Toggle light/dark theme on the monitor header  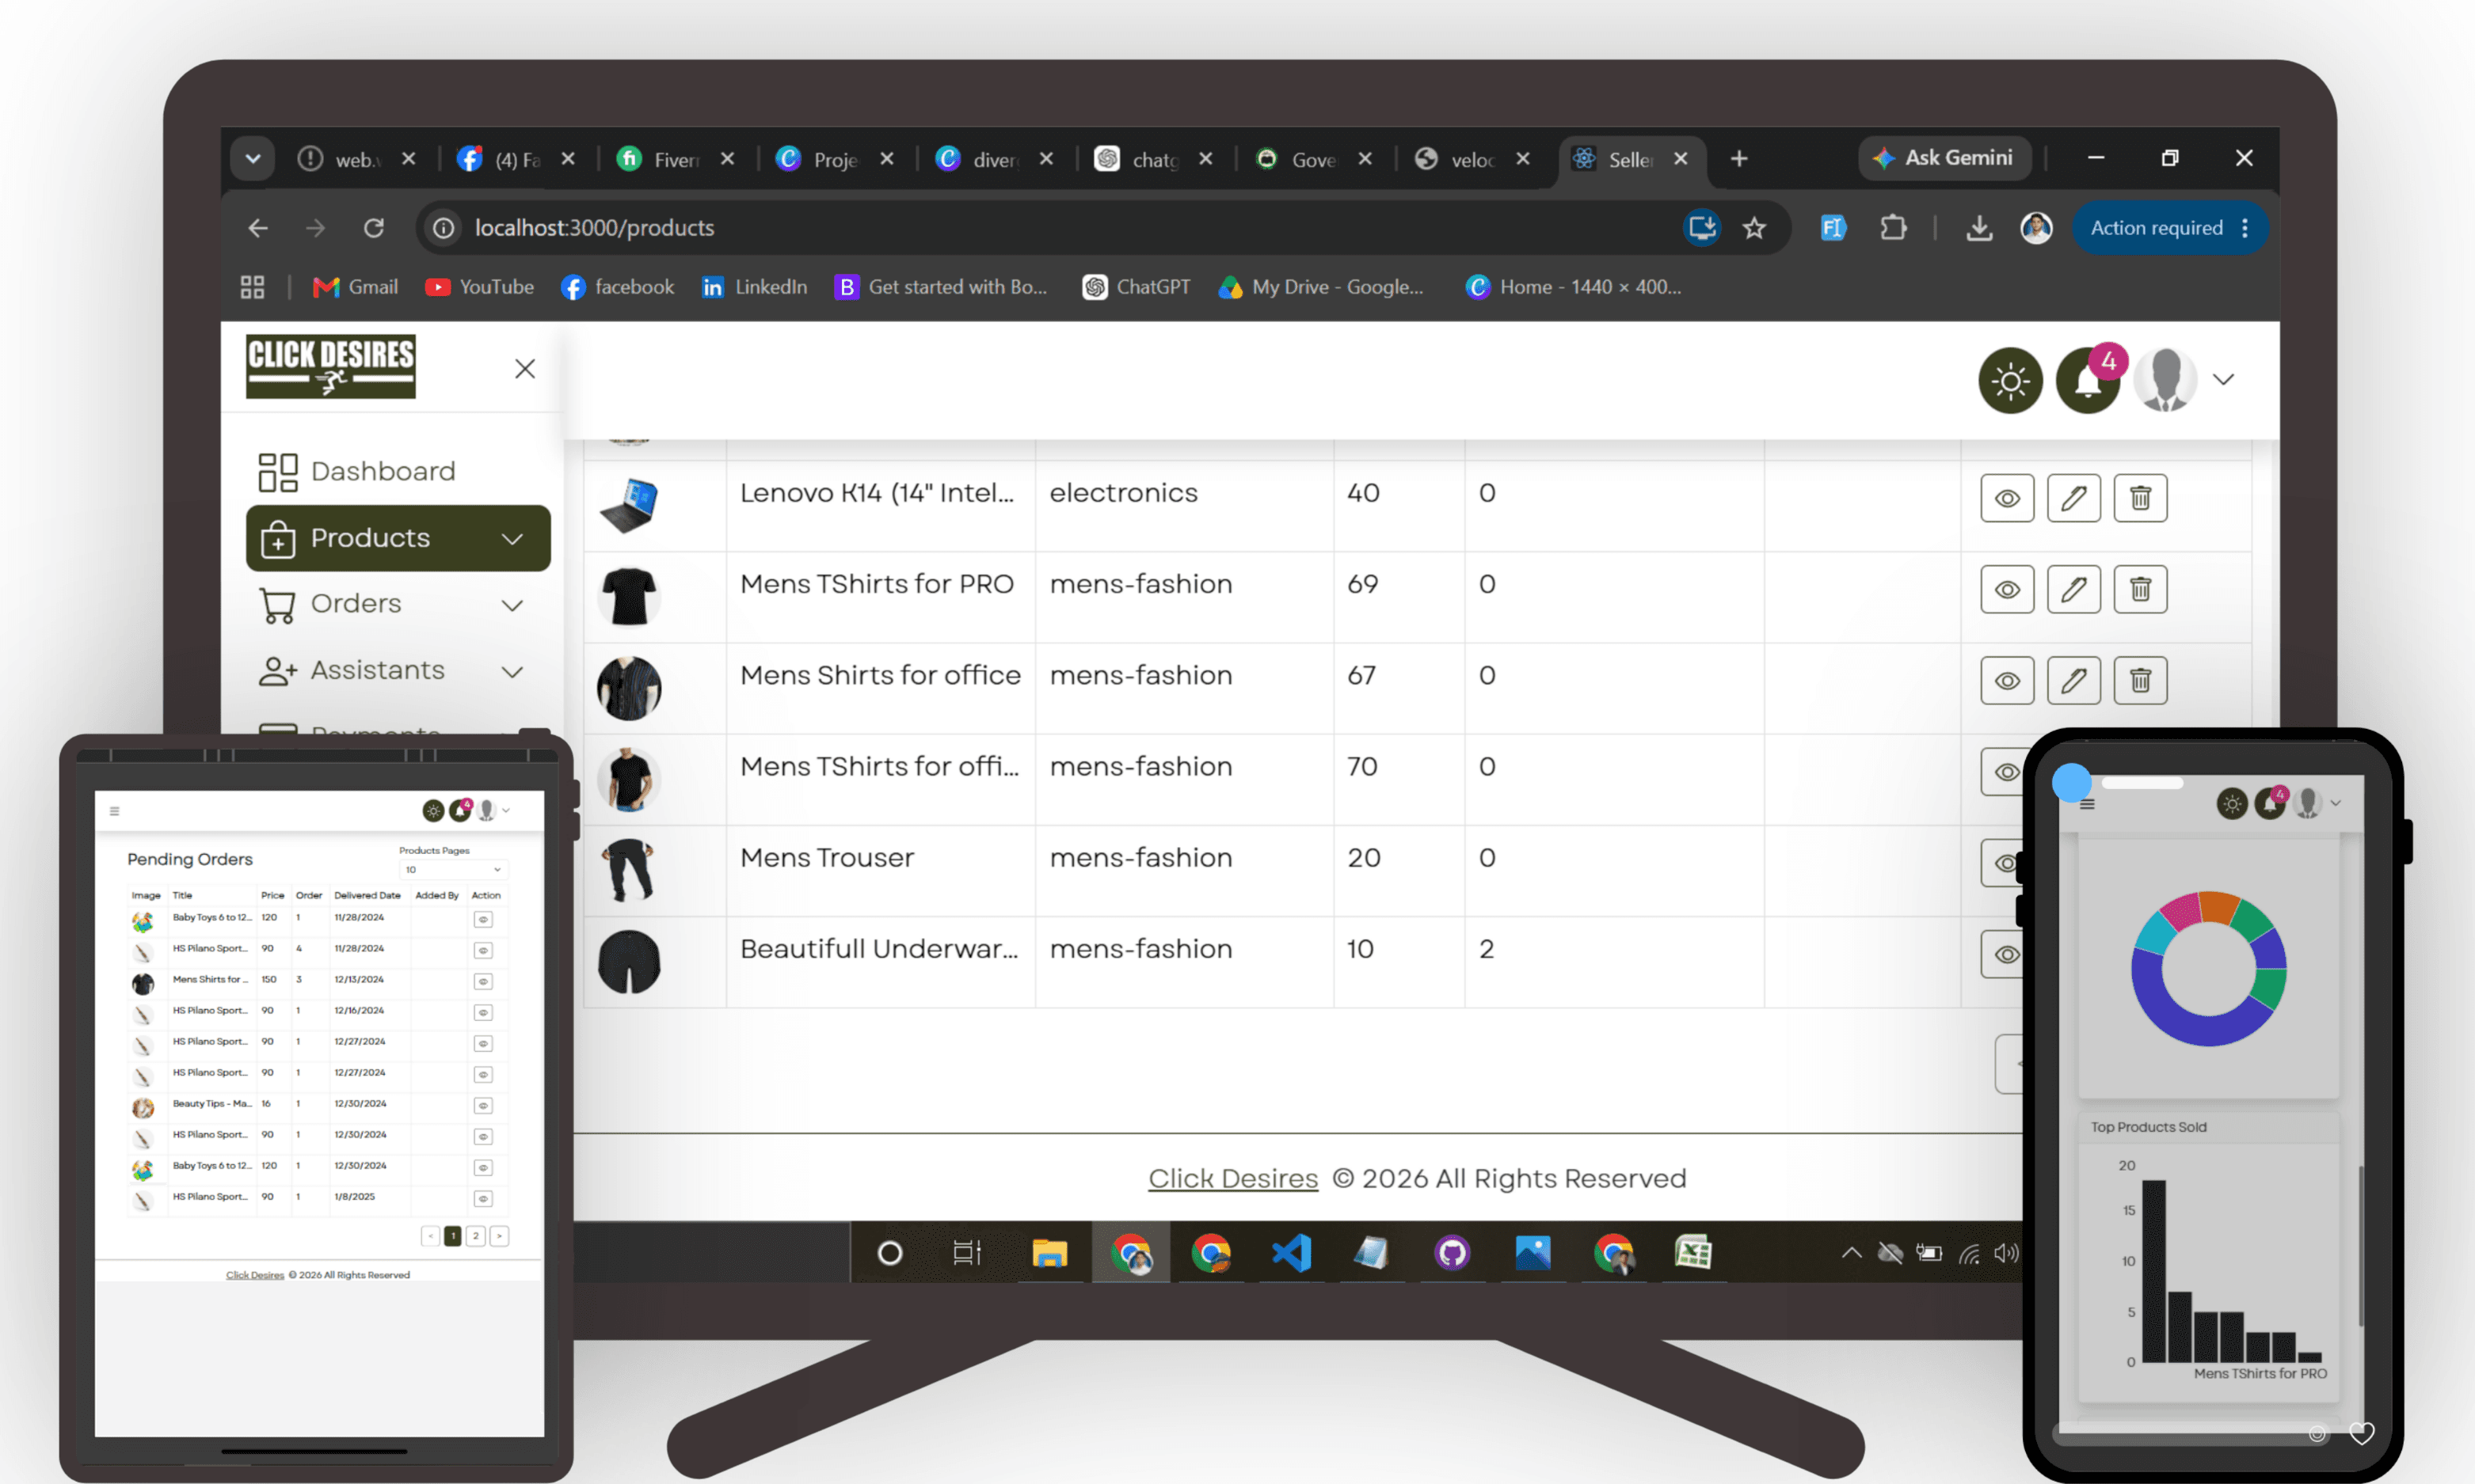coord(2010,380)
